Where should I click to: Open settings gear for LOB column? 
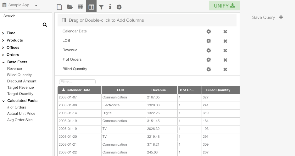tap(209, 41)
